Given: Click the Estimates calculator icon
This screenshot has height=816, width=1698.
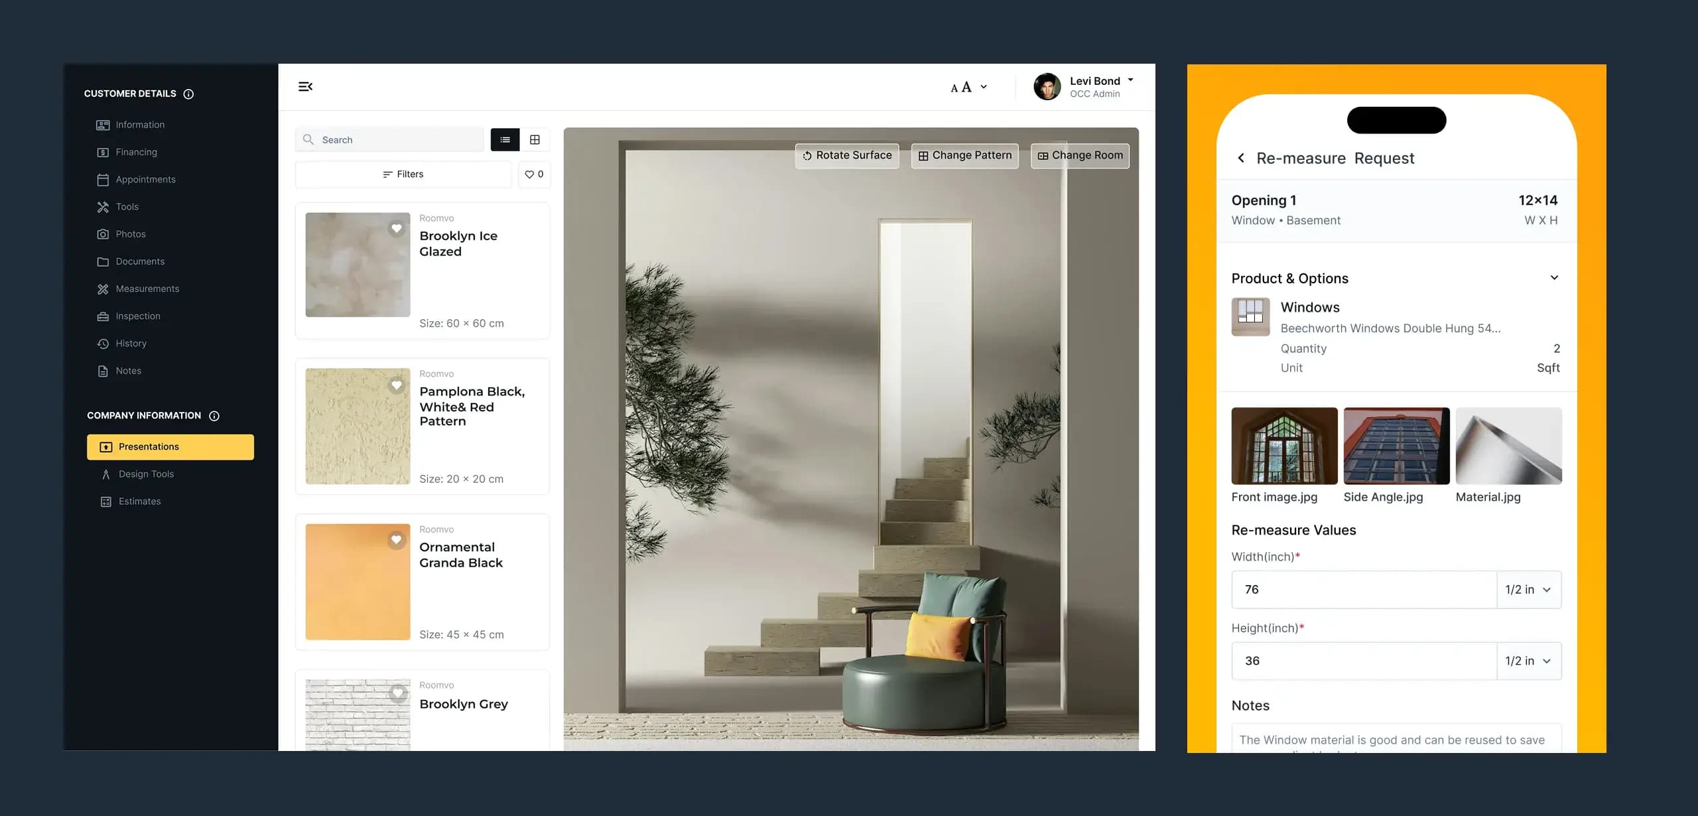Looking at the screenshot, I should 105,502.
